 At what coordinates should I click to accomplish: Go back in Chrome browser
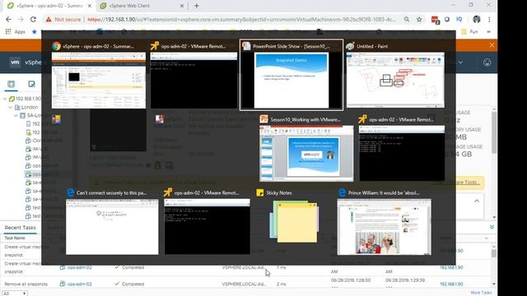pos(8,20)
